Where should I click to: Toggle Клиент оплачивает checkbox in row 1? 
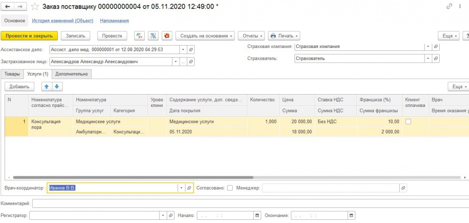(408, 122)
